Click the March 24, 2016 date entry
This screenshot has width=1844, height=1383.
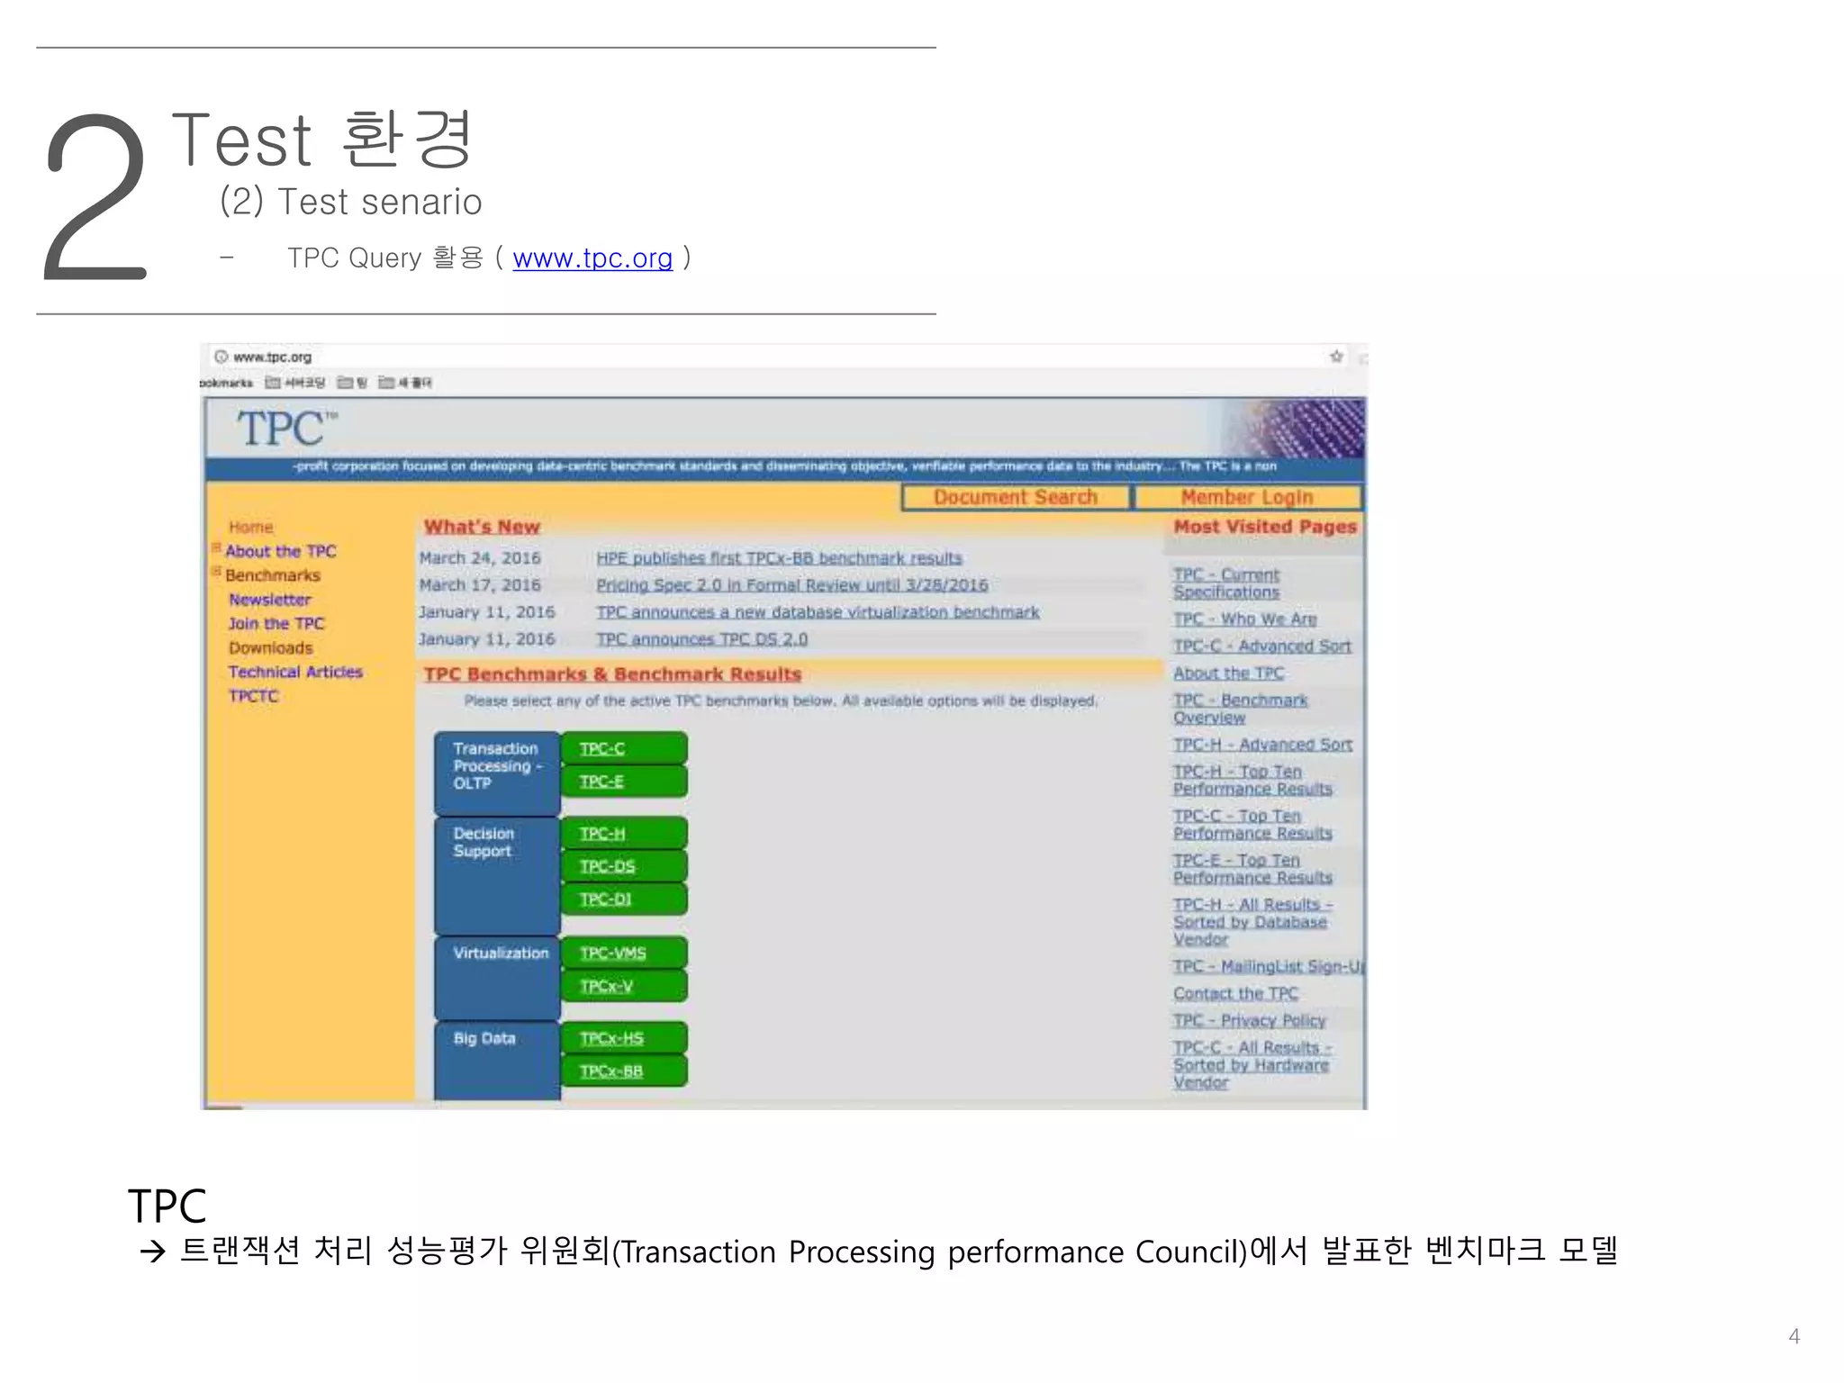(480, 558)
